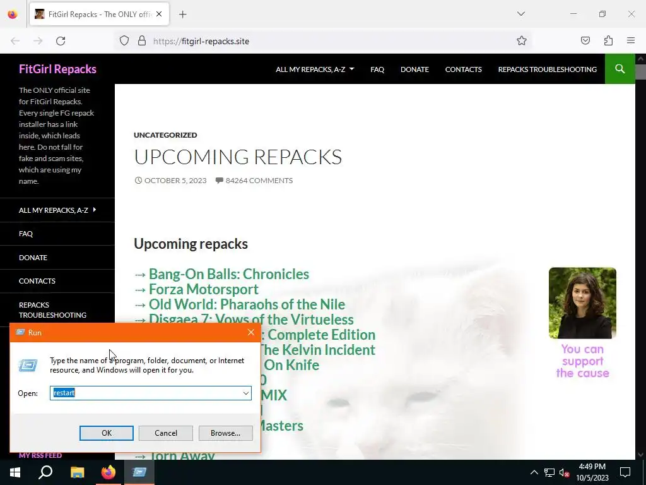
Task: Go back to the previous page
Action: pyautogui.click(x=15, y=41)
